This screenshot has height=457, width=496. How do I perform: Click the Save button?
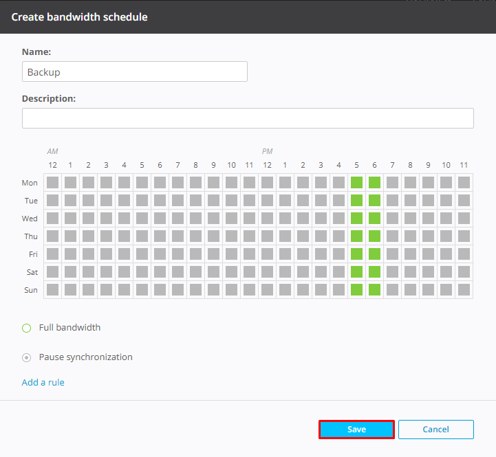(x=356, y=430)
